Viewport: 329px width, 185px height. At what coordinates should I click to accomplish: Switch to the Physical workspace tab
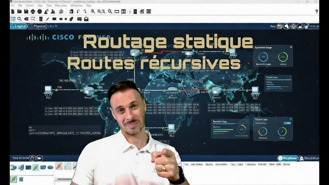click(38, 26)
